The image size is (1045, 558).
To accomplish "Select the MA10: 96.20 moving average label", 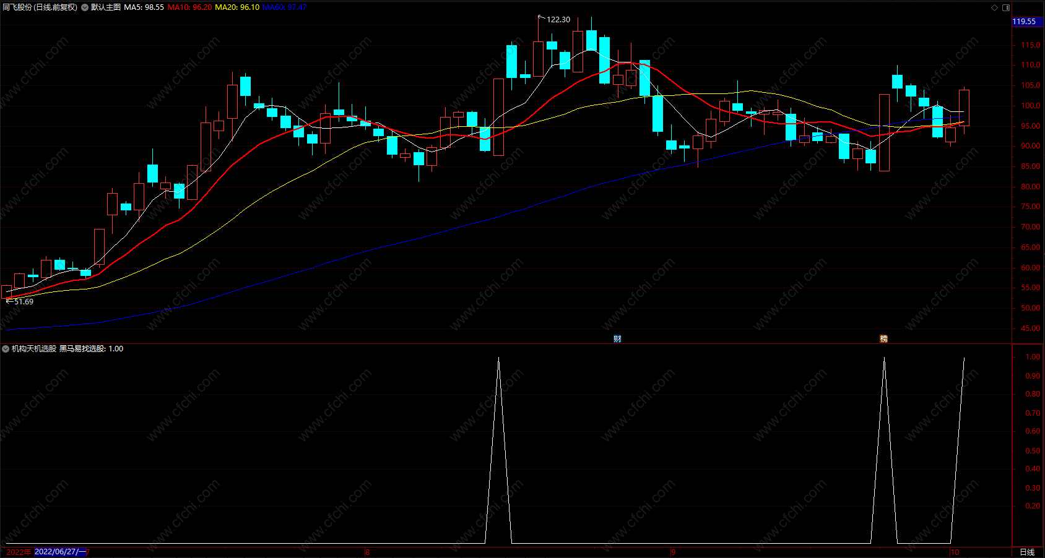I will coord(189,7).
